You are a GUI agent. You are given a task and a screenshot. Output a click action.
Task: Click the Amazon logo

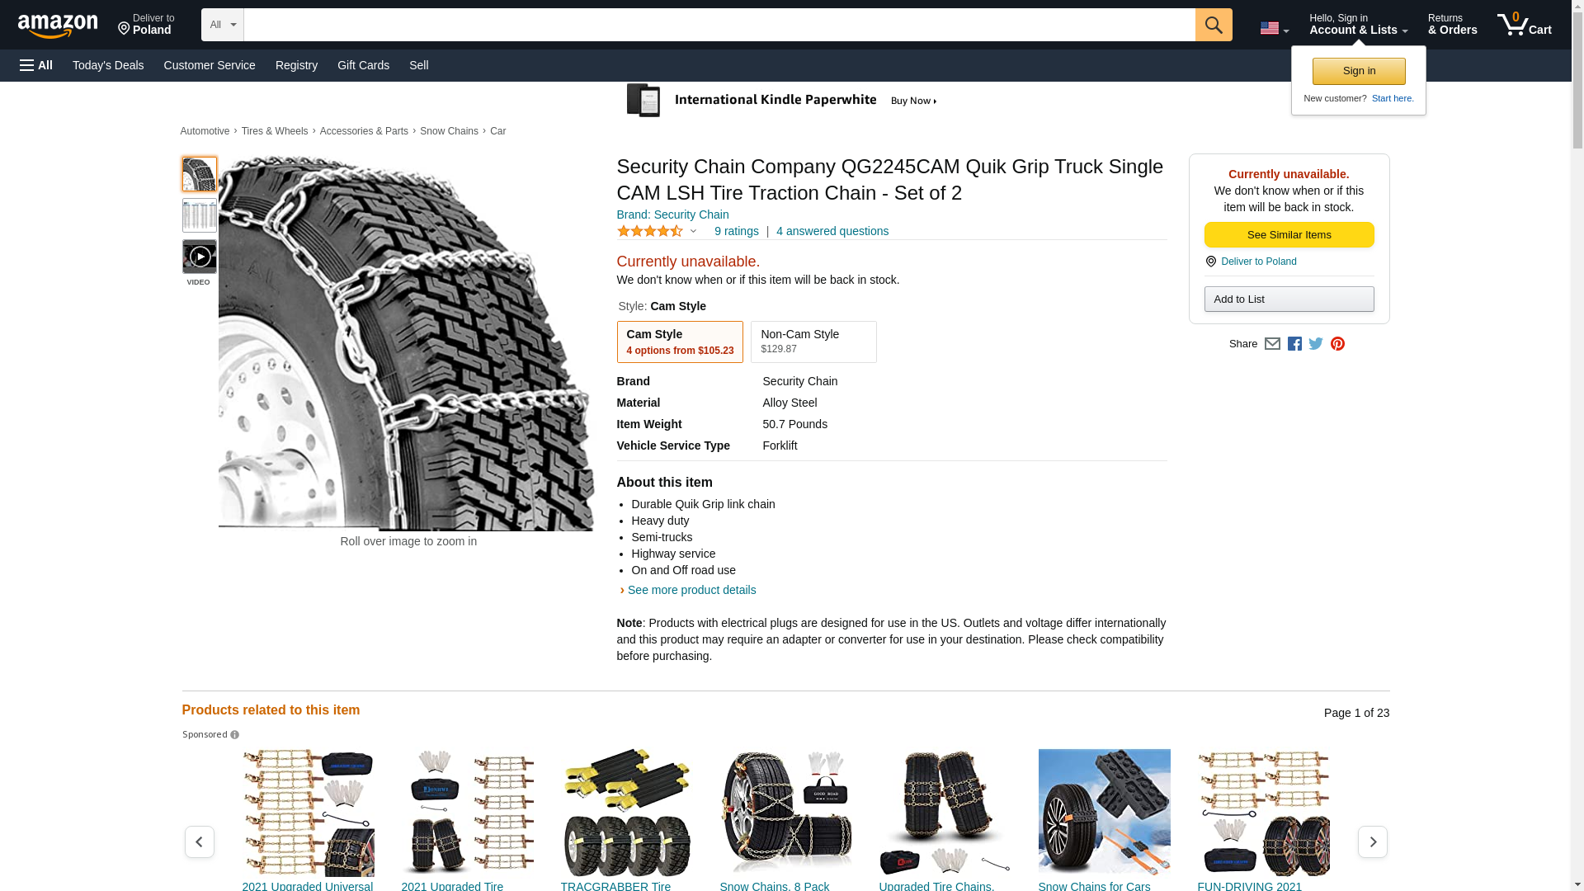(x=58, y=26)
